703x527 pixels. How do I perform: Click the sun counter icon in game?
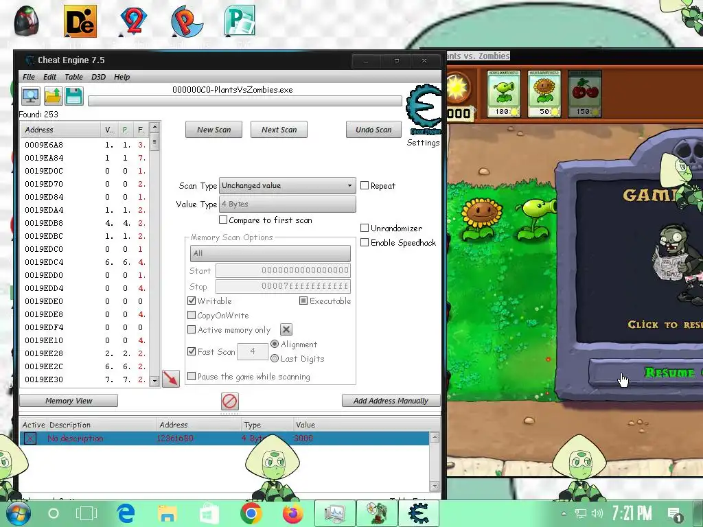(458, 88)
